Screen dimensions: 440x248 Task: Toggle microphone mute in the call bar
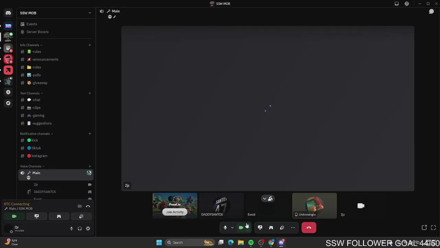[225, 228]
